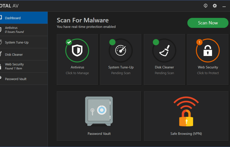Viewport: 230px width, 147px height.
Task: Click 'Click to Manage' under Antivirus
Action: (77, 73)
